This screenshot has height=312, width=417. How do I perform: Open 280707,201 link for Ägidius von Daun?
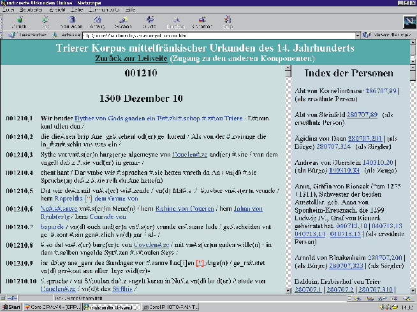[365, 138]
